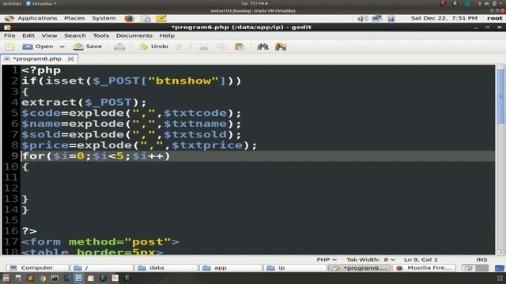
Task: Click the Open file button
Action: click(x=37, y=47)
